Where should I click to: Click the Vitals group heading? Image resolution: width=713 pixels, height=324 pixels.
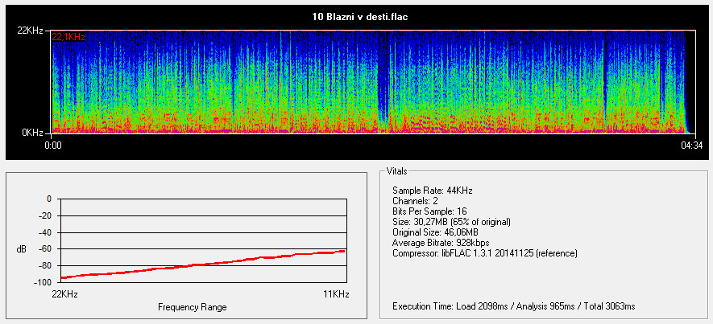pyautogui.click(x=397, y=171)
